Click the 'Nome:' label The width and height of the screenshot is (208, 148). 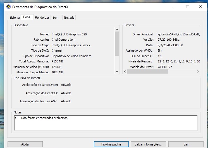point(44,34)
